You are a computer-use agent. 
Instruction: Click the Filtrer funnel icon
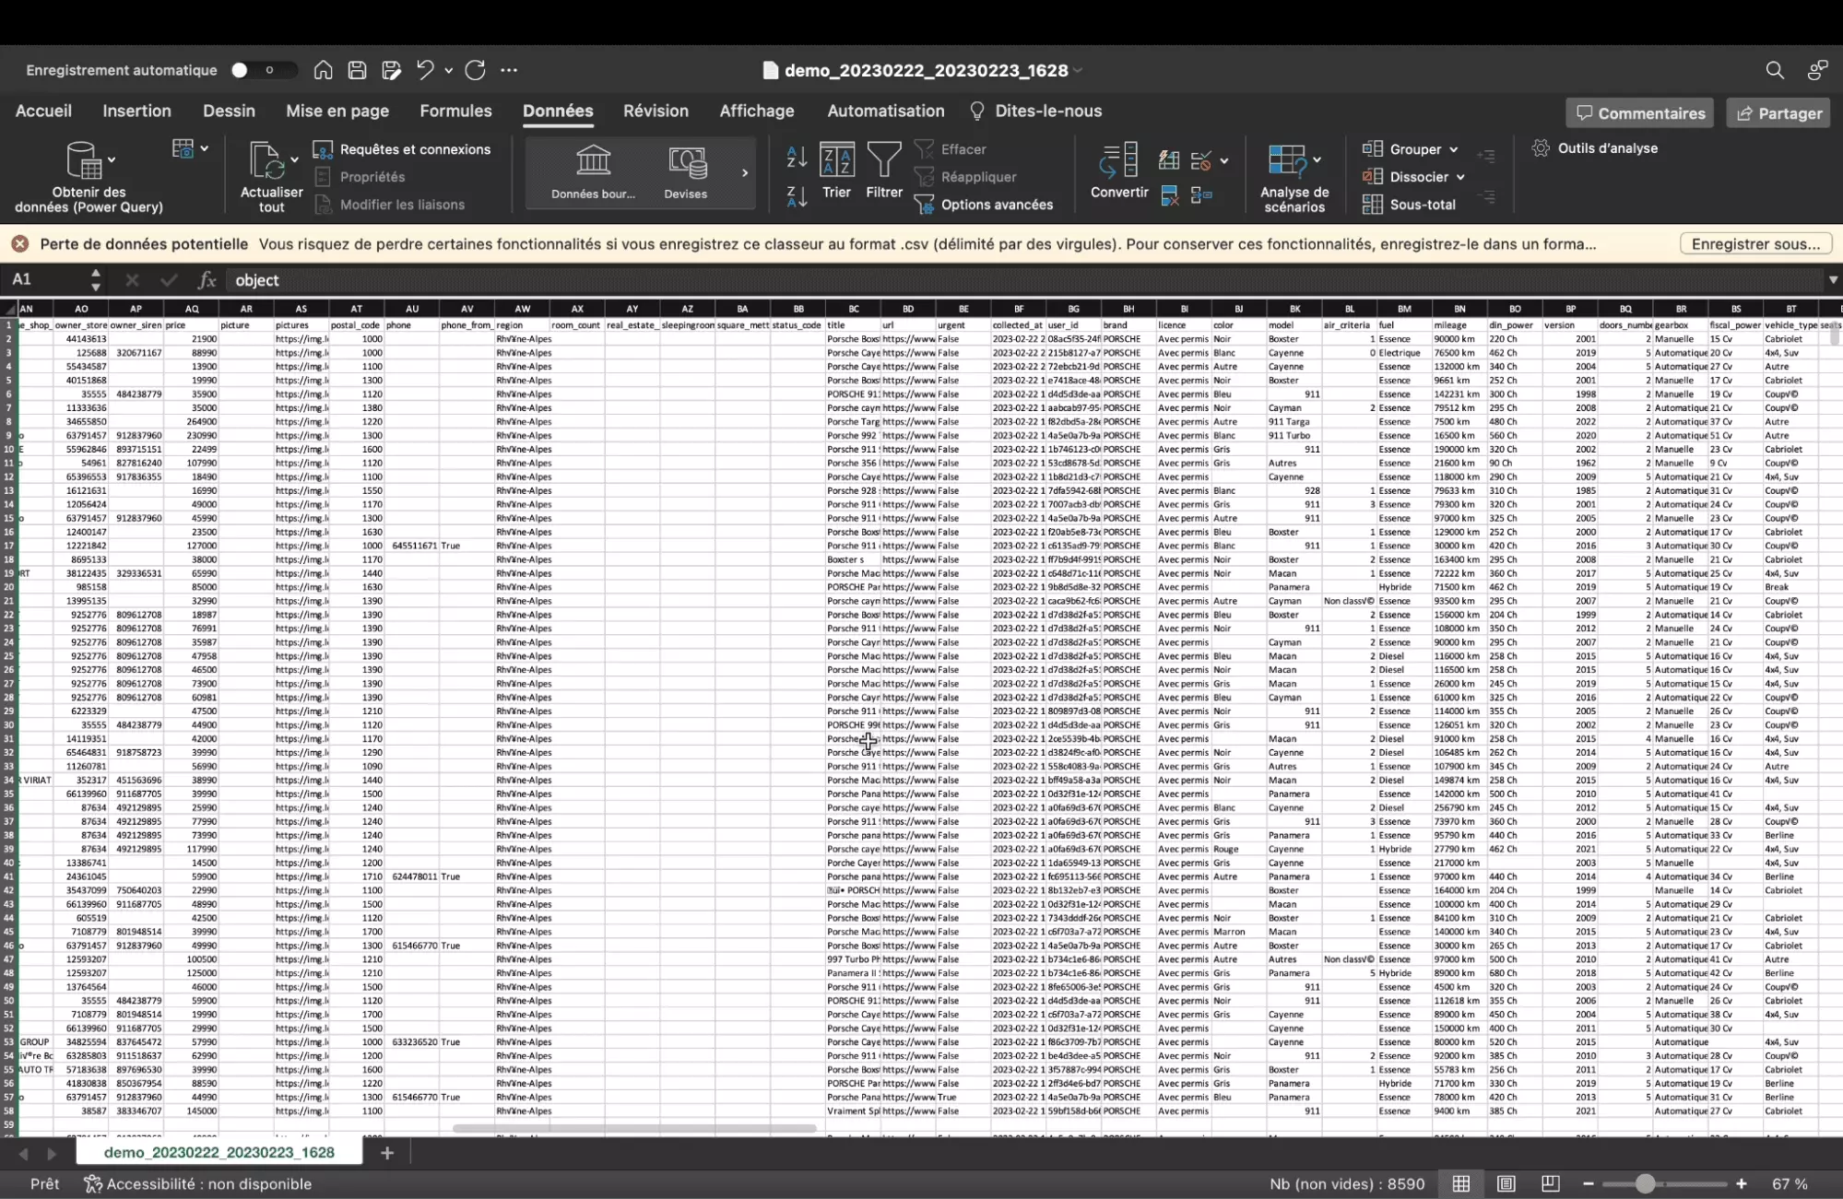point(883,161)
